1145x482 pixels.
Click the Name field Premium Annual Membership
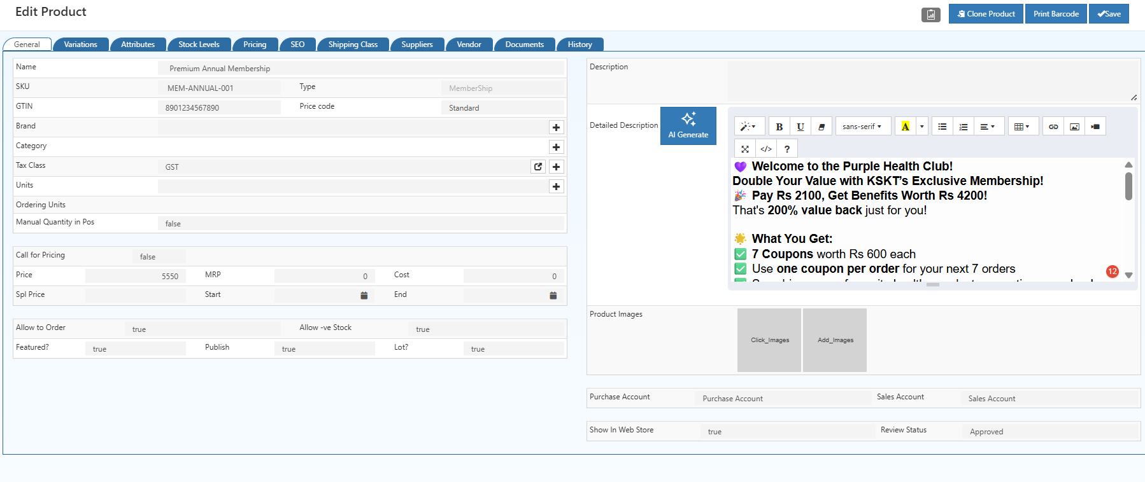pos(361,68)
